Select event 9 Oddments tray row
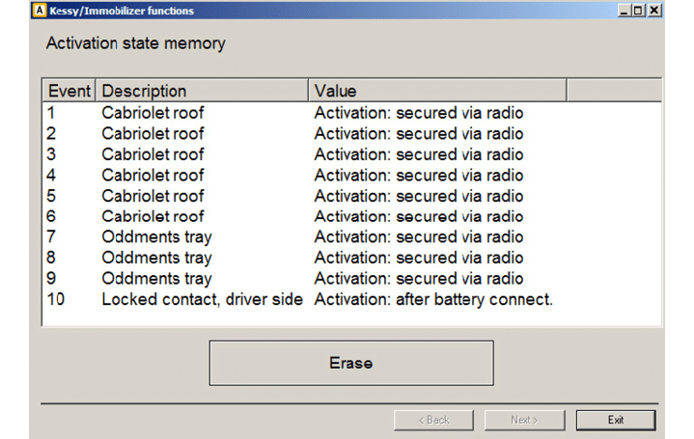The width and height of the screenshot is (694, 439). [x=156, y=279]
